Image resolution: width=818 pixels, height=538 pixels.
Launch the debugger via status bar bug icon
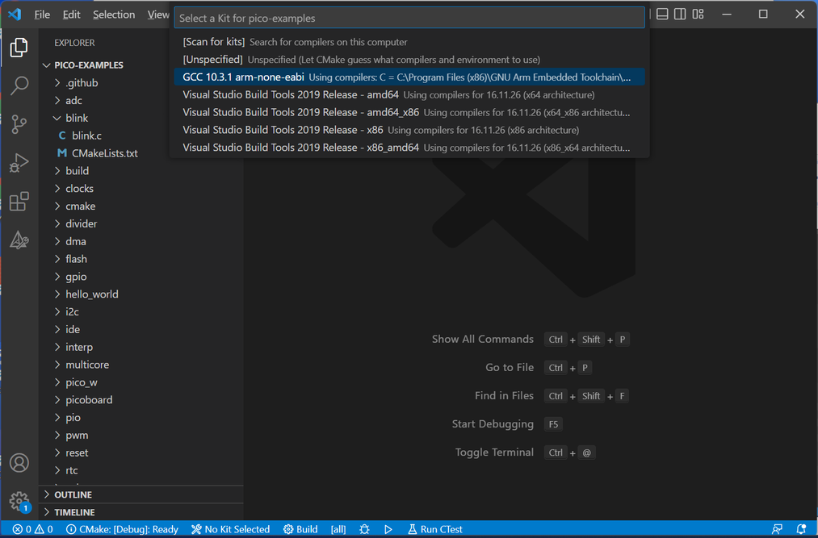[365, 529]
